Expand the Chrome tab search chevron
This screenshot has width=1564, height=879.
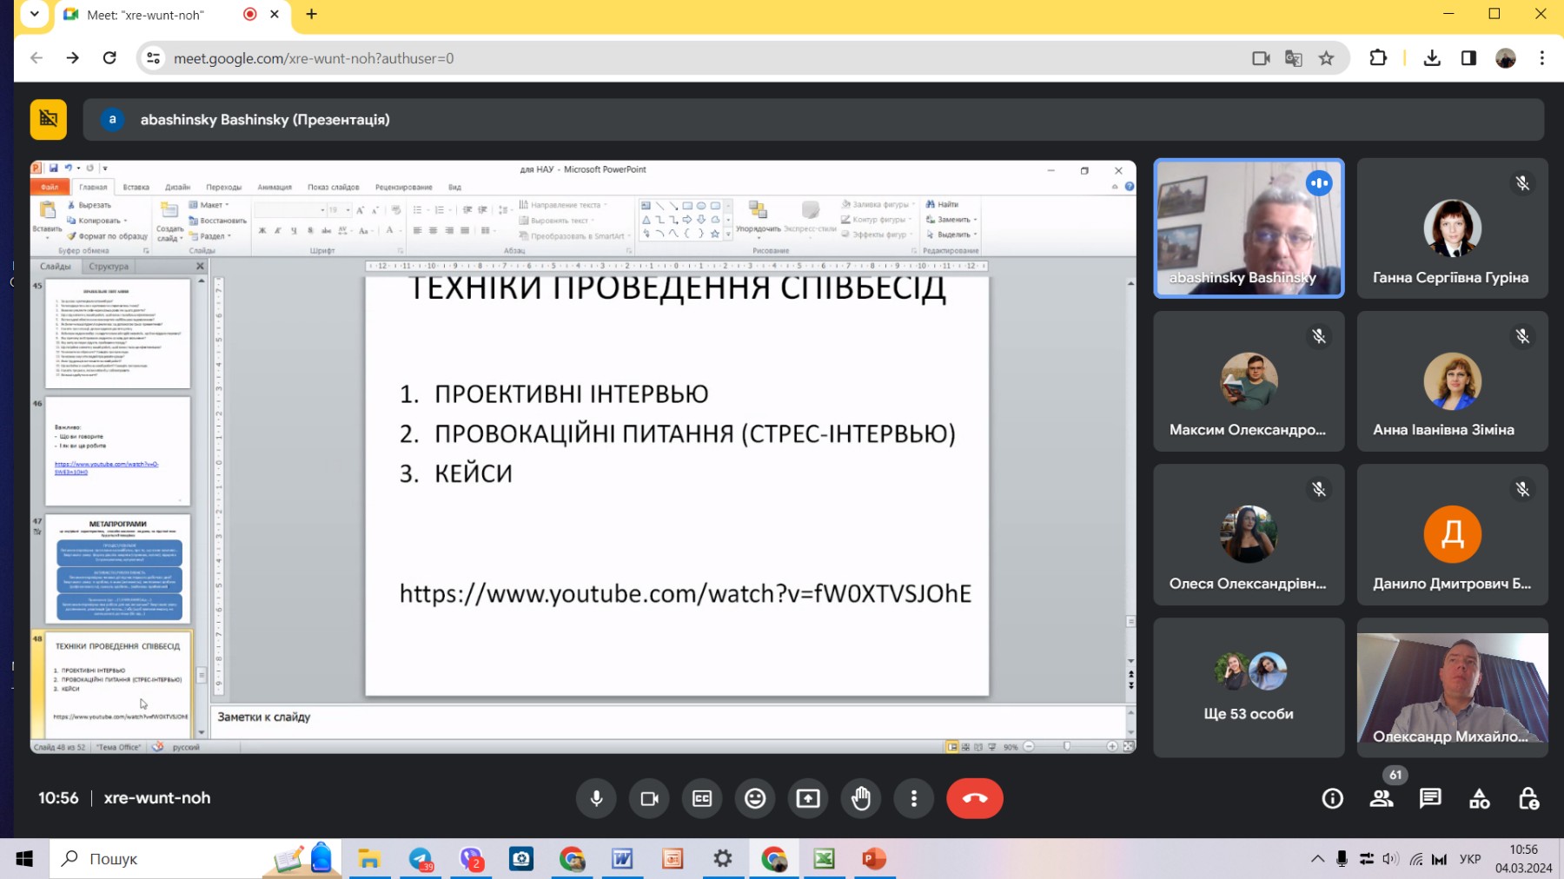(x=35, y=14)
